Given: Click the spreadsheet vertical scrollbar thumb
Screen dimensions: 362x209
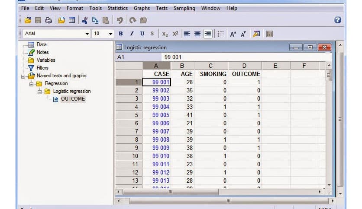Looking at the screenshot, I should [329, 75].
